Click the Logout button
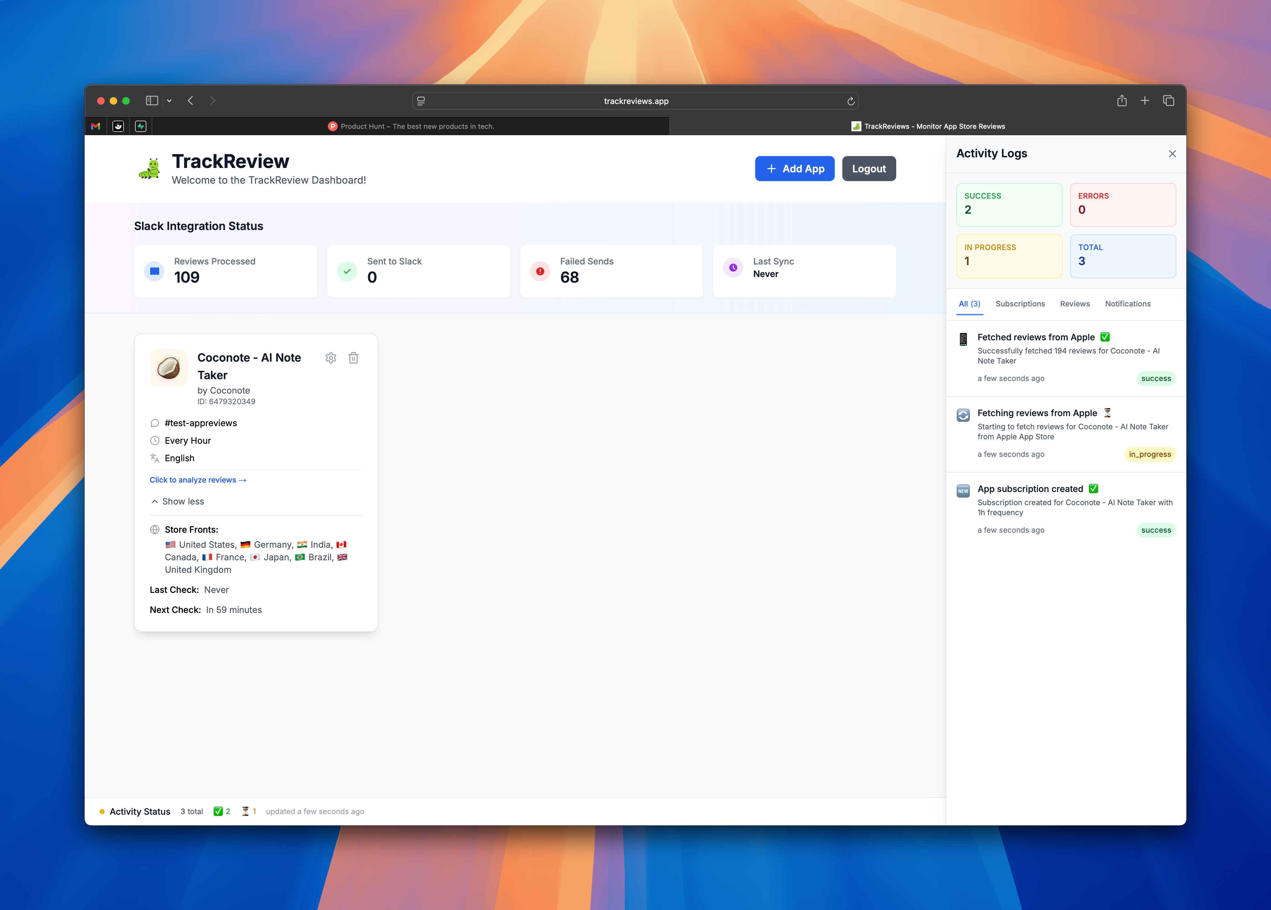1271x910 pixels. click(x=869, y=169)
